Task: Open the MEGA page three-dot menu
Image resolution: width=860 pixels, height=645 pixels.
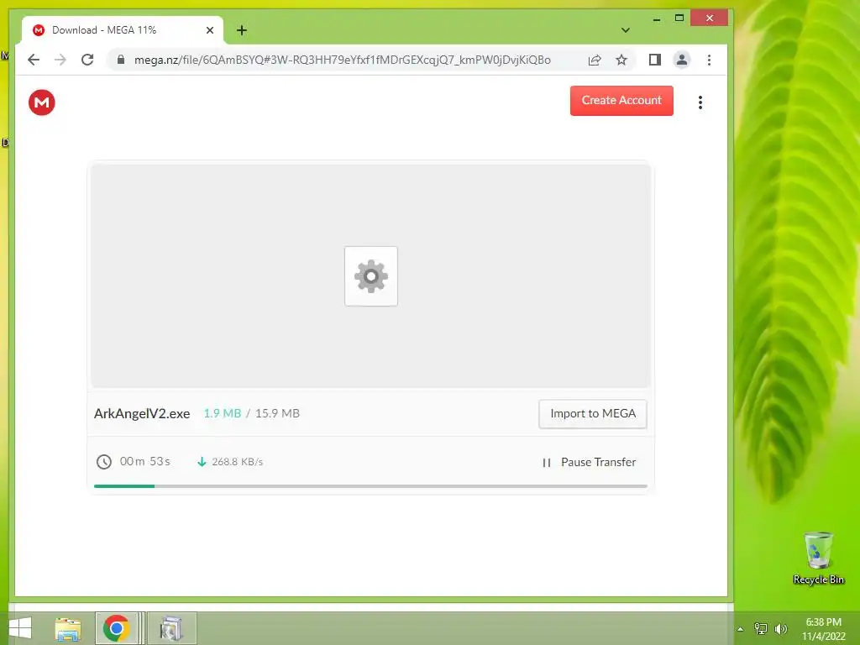Action: point(700,102)
